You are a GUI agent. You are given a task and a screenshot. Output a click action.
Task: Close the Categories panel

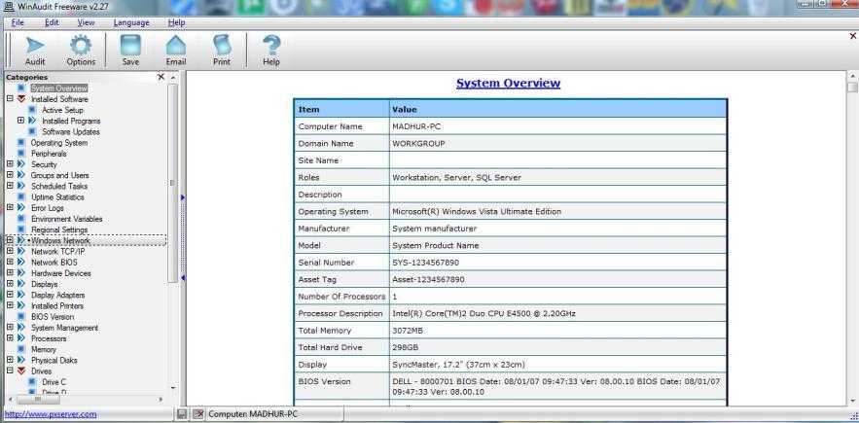click(x=161, y=77)
